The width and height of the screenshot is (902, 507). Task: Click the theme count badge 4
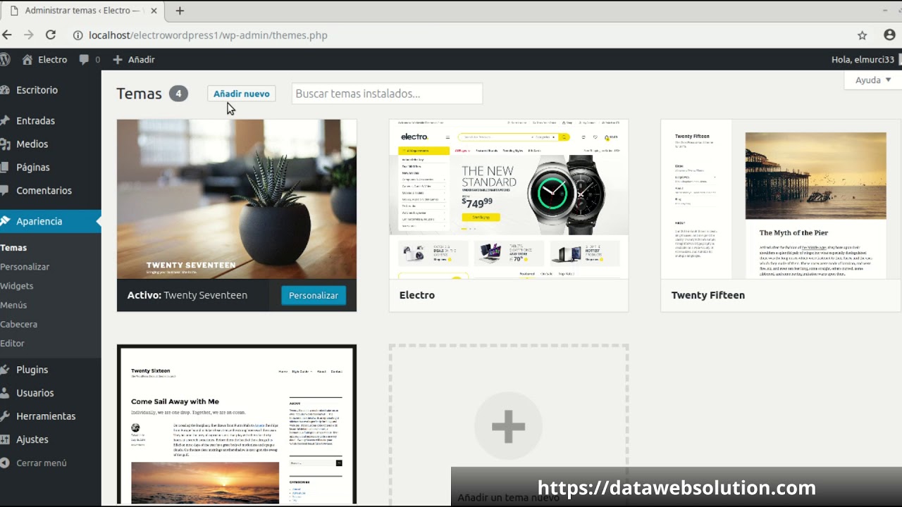178,94
